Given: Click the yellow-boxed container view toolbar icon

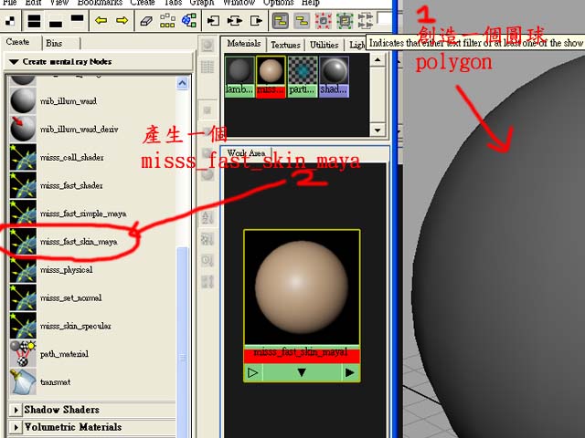Looking at the screenshot, I should coord(281,21).
